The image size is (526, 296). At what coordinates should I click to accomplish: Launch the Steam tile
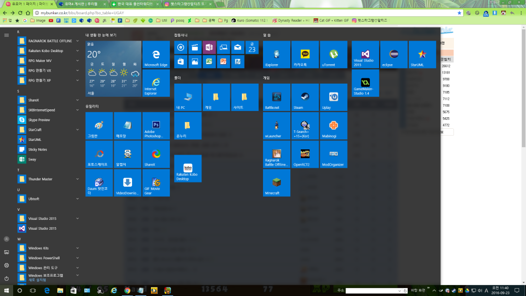305,97
